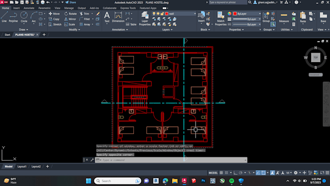The image size is (330, 186).
Task: Toggle ortho mode in status bar
Action: [235, 173]
